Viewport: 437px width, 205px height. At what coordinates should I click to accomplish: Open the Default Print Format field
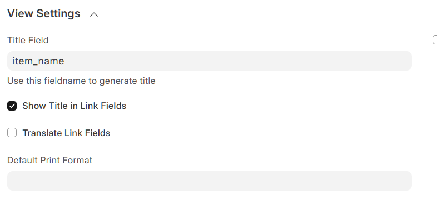[209, 181]
